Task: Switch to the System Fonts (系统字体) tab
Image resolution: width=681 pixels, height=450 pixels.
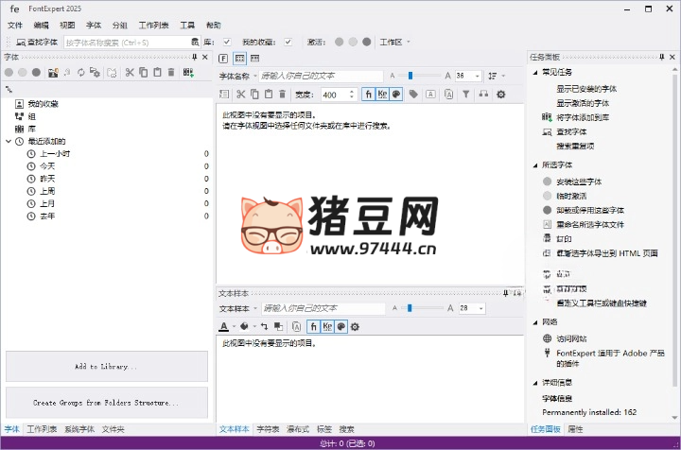Action: (x=79, y=429)
